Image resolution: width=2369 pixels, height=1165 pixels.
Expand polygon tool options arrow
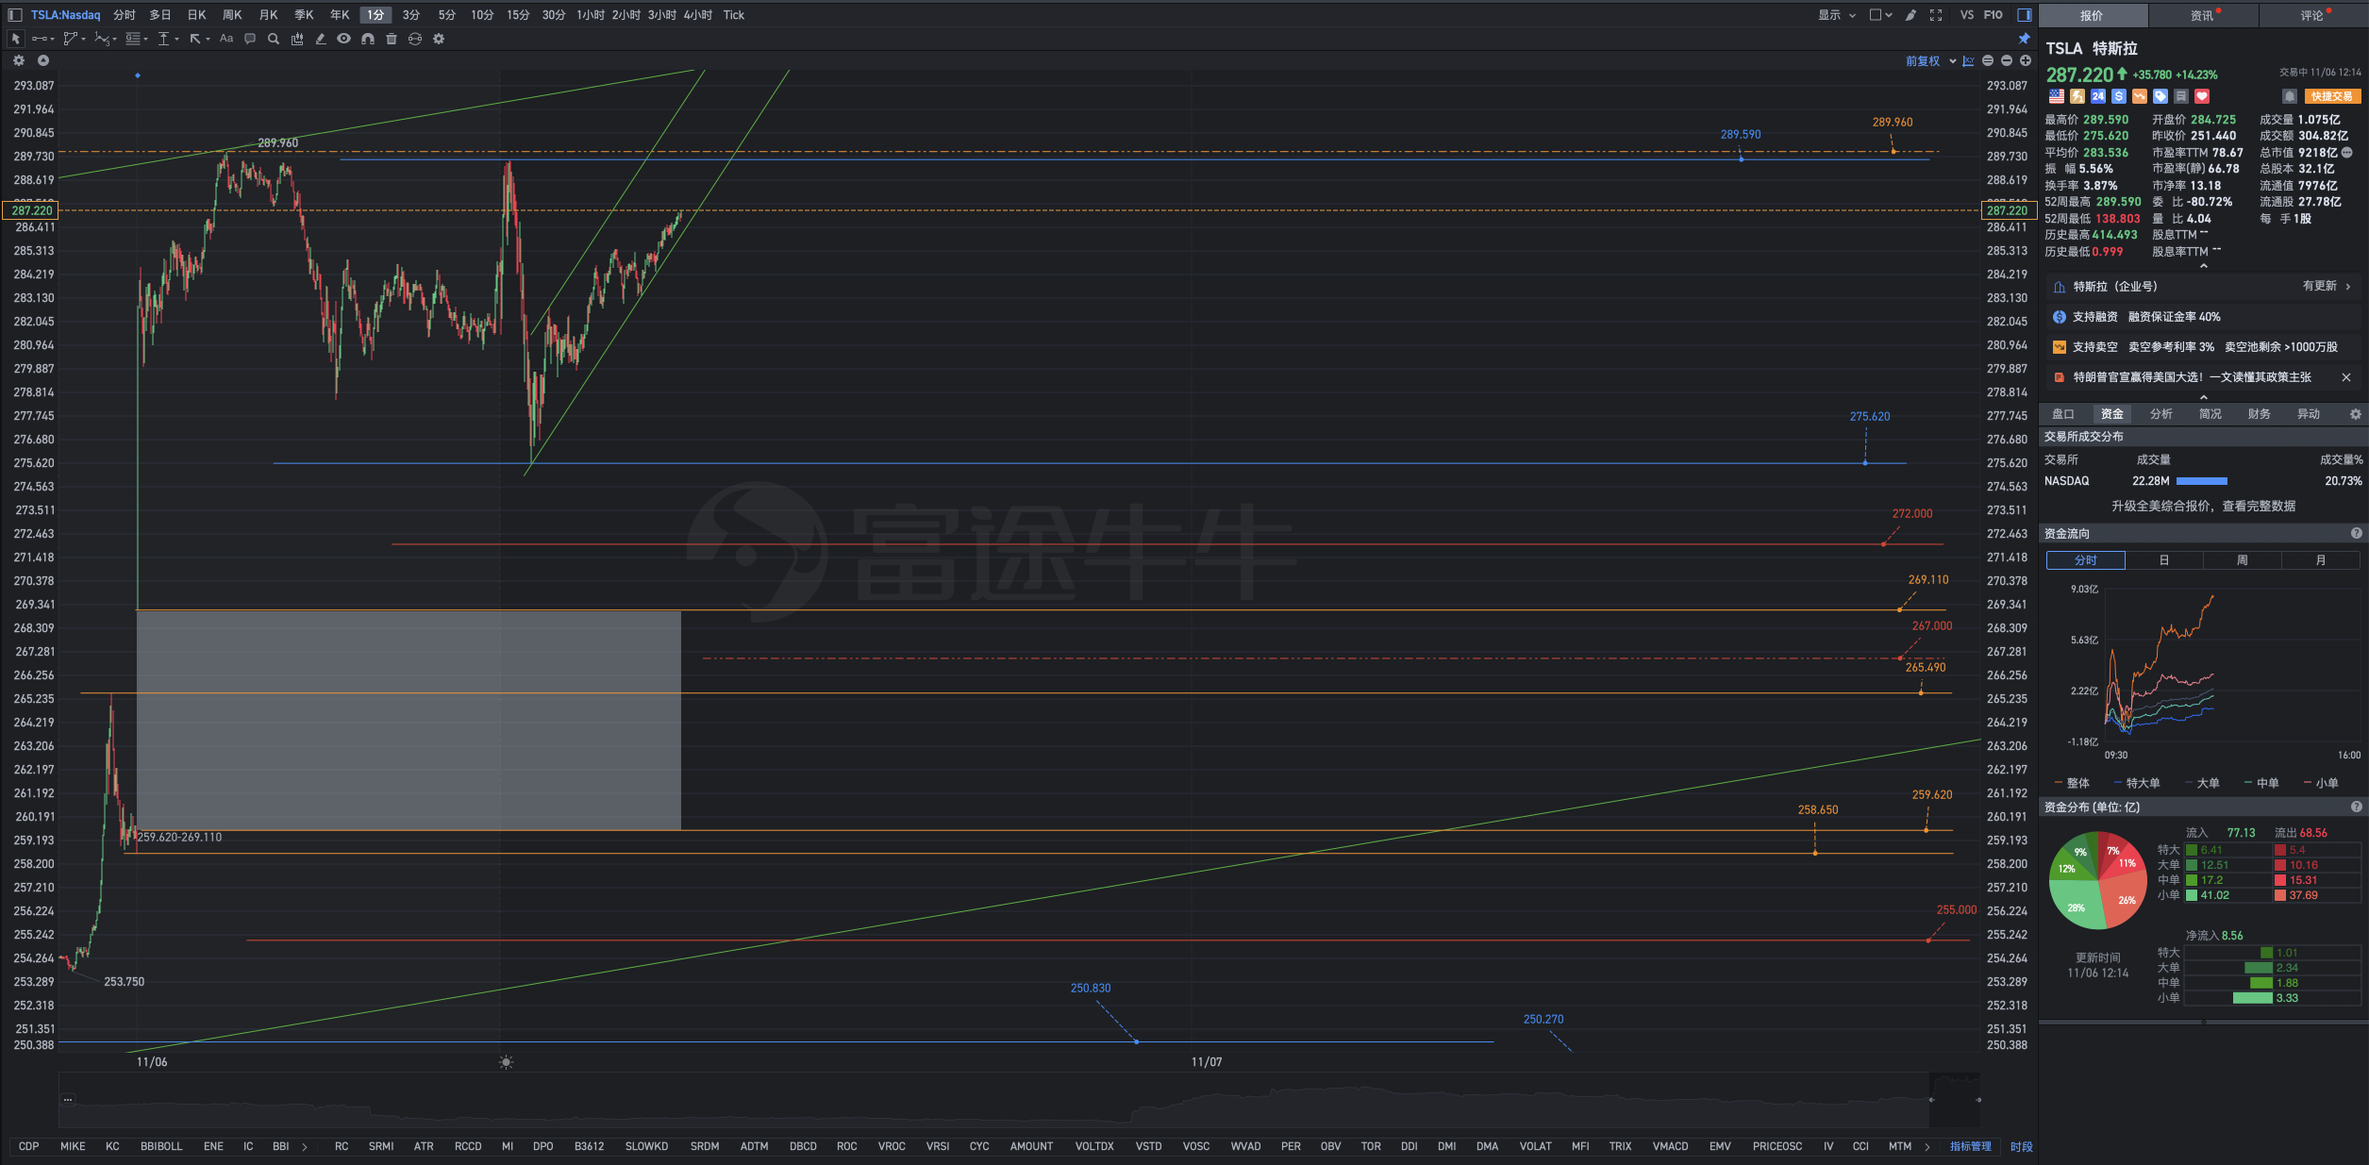[x=83, y=40]
